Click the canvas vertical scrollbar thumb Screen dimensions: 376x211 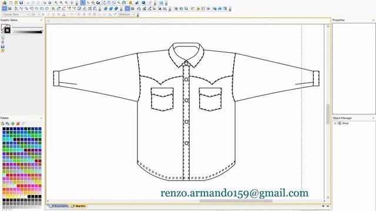(x=328, y=114)
